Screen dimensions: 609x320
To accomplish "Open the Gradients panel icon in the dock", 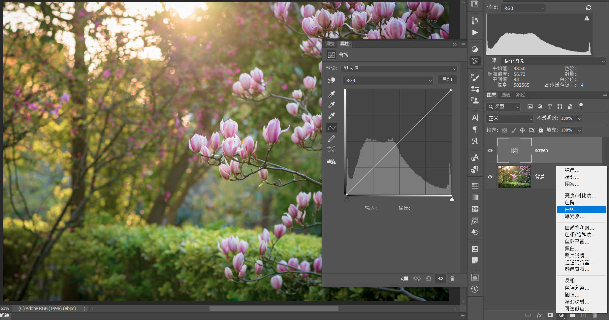I will pyautogui.click(x=475, y=197).
